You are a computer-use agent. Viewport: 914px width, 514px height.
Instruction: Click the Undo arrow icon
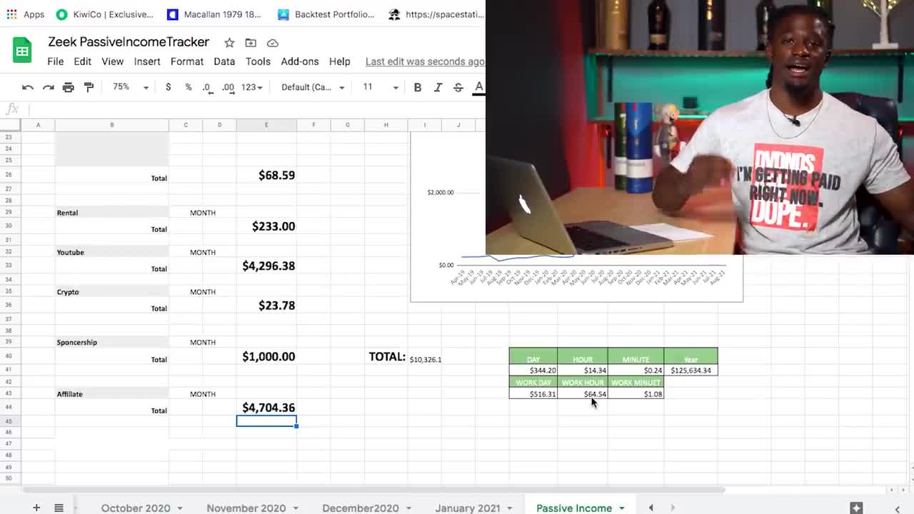tap(28, 87)
